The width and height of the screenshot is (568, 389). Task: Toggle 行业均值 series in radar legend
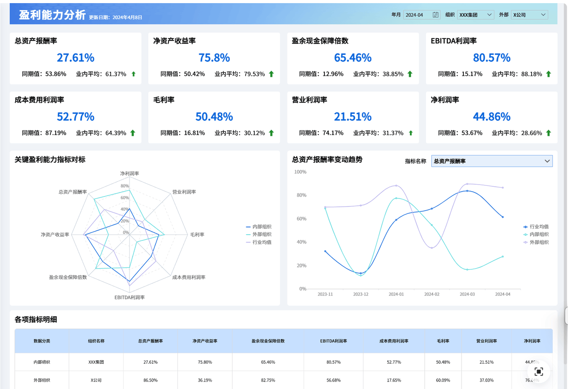pyautogui.click(x=258, y=242)
